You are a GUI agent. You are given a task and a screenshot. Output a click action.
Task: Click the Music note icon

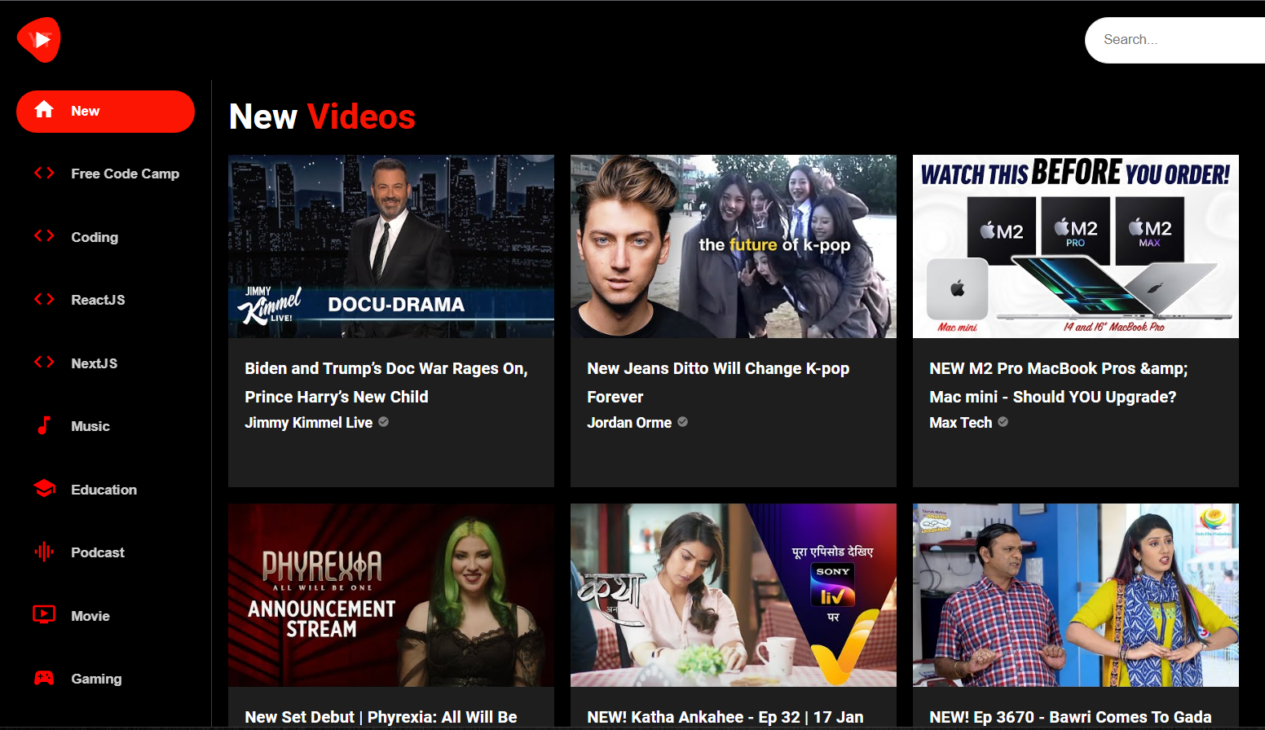coord(44,425)
